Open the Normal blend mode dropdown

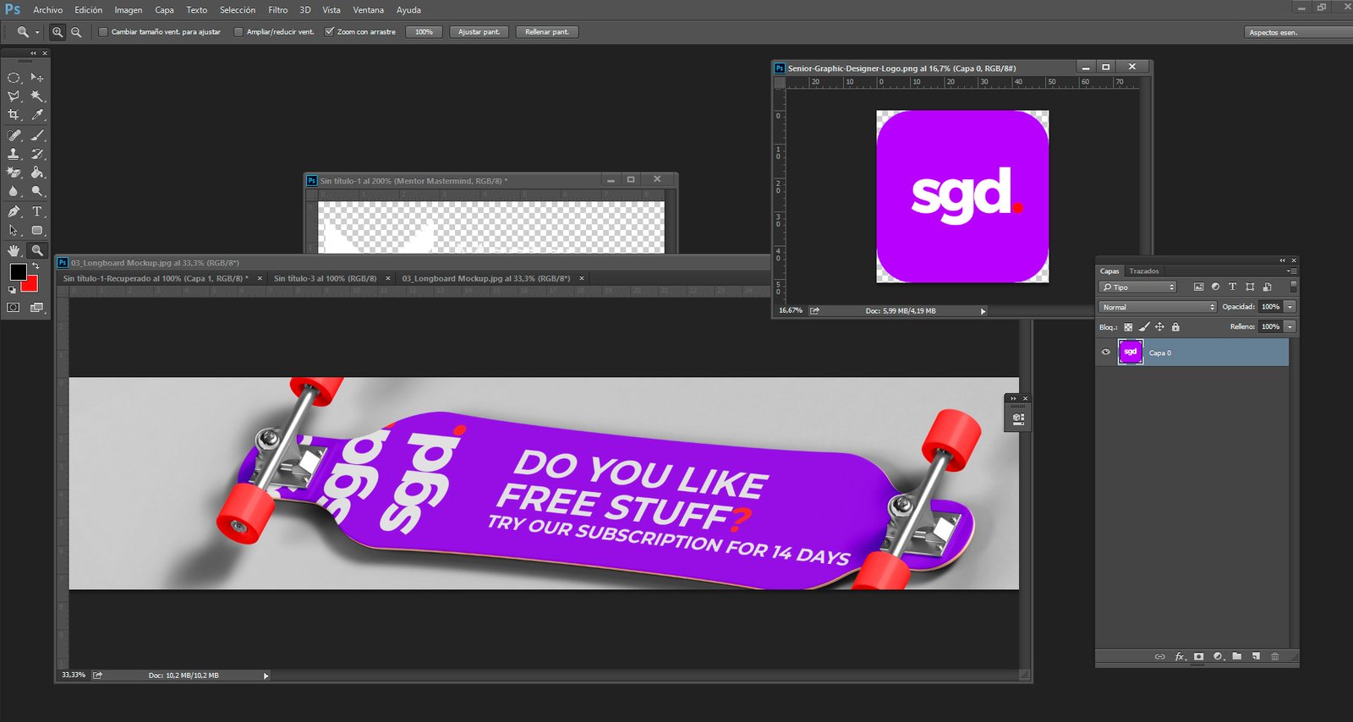[x=1158, y=307]
